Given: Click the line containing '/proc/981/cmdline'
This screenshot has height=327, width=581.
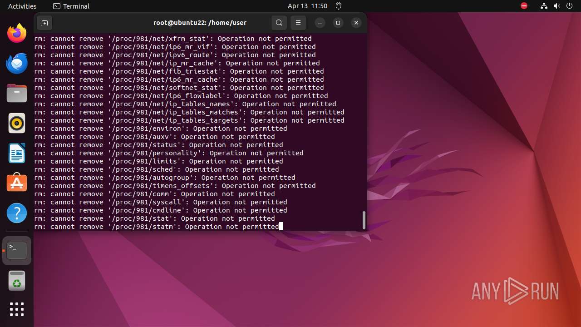Looking at the screenshot, I should pyautogui.click(x=161, y=210).
